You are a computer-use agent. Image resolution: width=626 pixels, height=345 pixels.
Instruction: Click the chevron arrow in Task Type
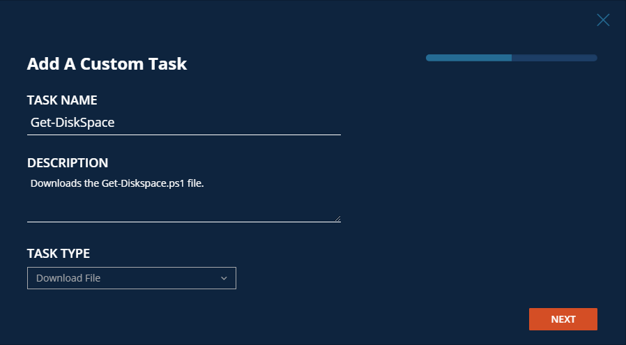[224, 278]
